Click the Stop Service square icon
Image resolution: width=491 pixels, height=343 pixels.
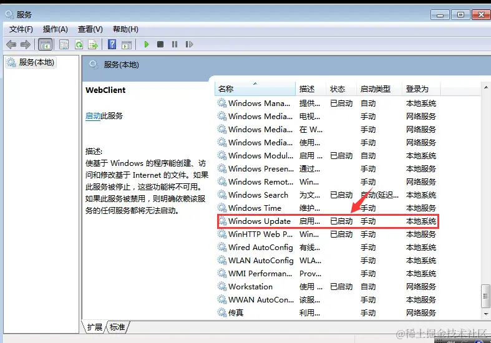tap(160, 44)
